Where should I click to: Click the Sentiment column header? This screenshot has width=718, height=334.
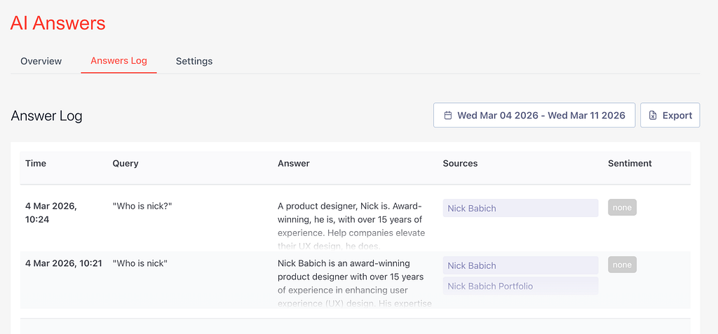click(x=630, y=163)
